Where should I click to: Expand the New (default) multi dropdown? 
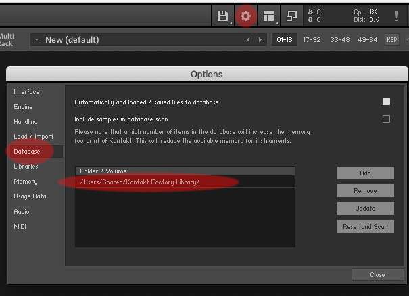(37, 40)
